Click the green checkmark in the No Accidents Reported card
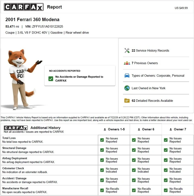This screenshot has height=196, width=194. (51, 79)
